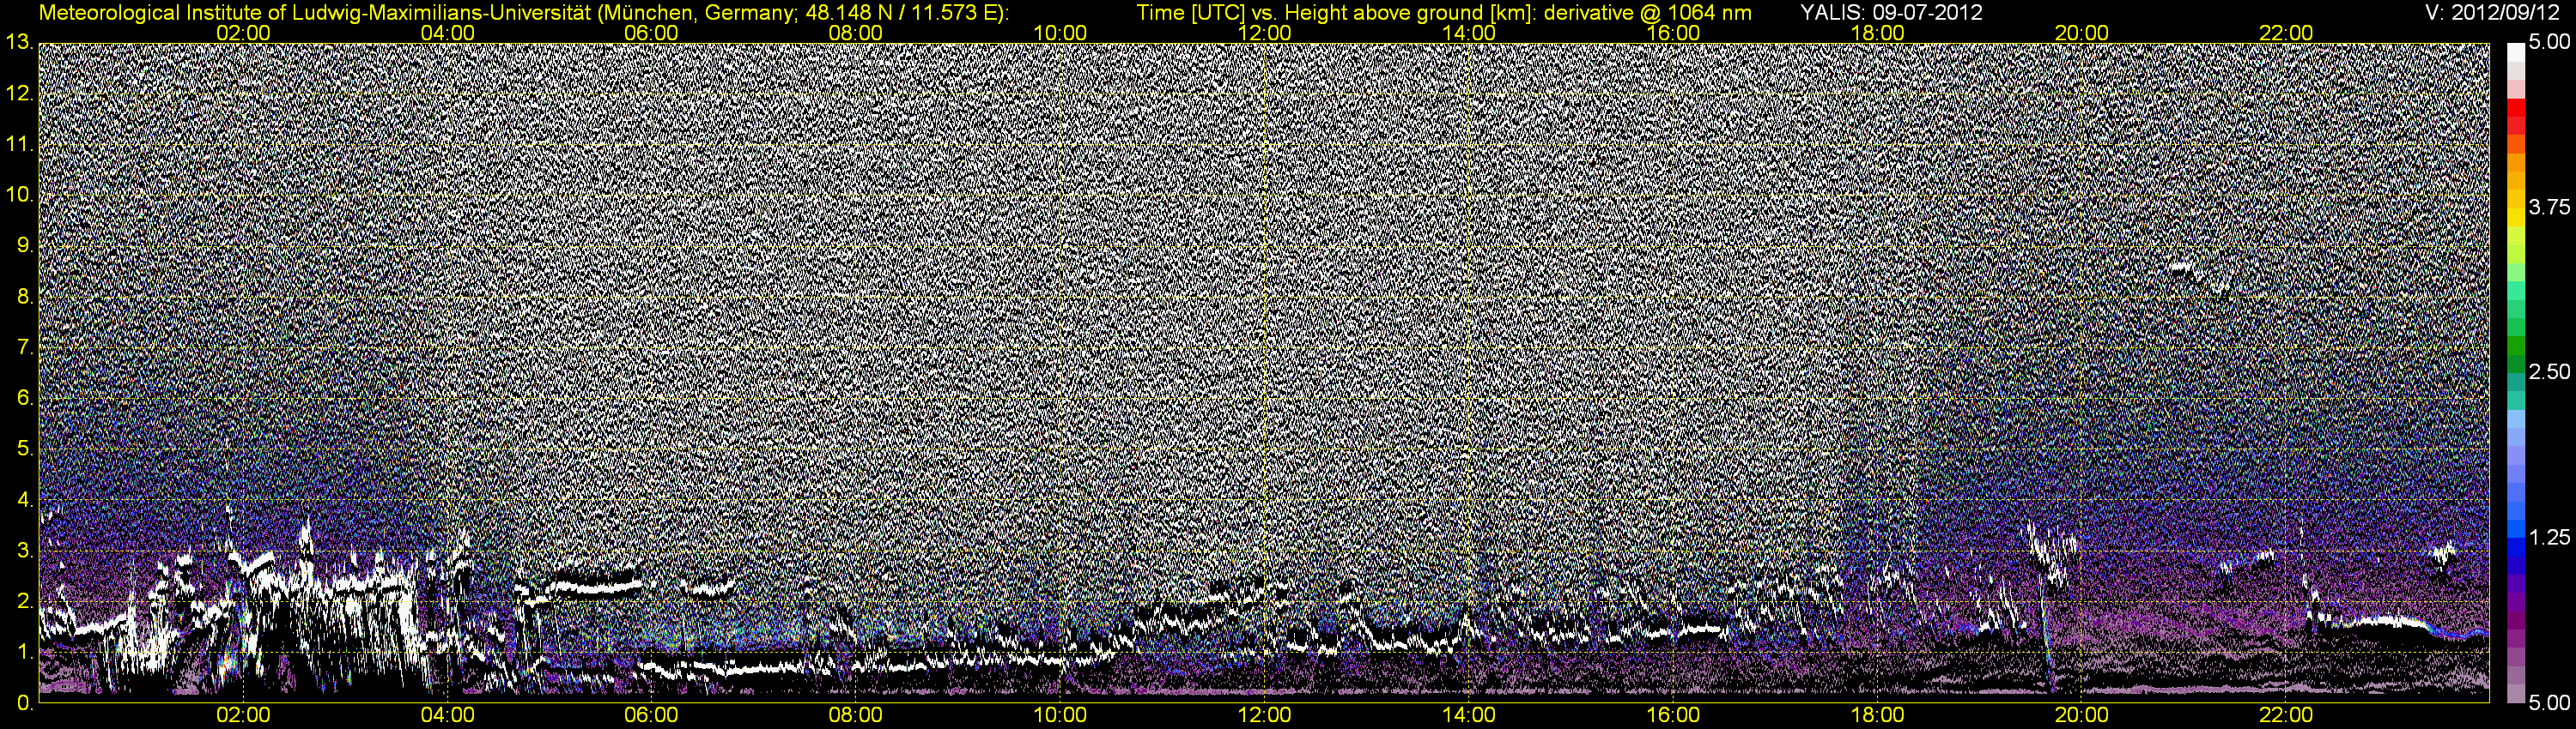
Task: Pick the 22:00 label on the bottom time axis
Action: click(x=2286, y=715)
